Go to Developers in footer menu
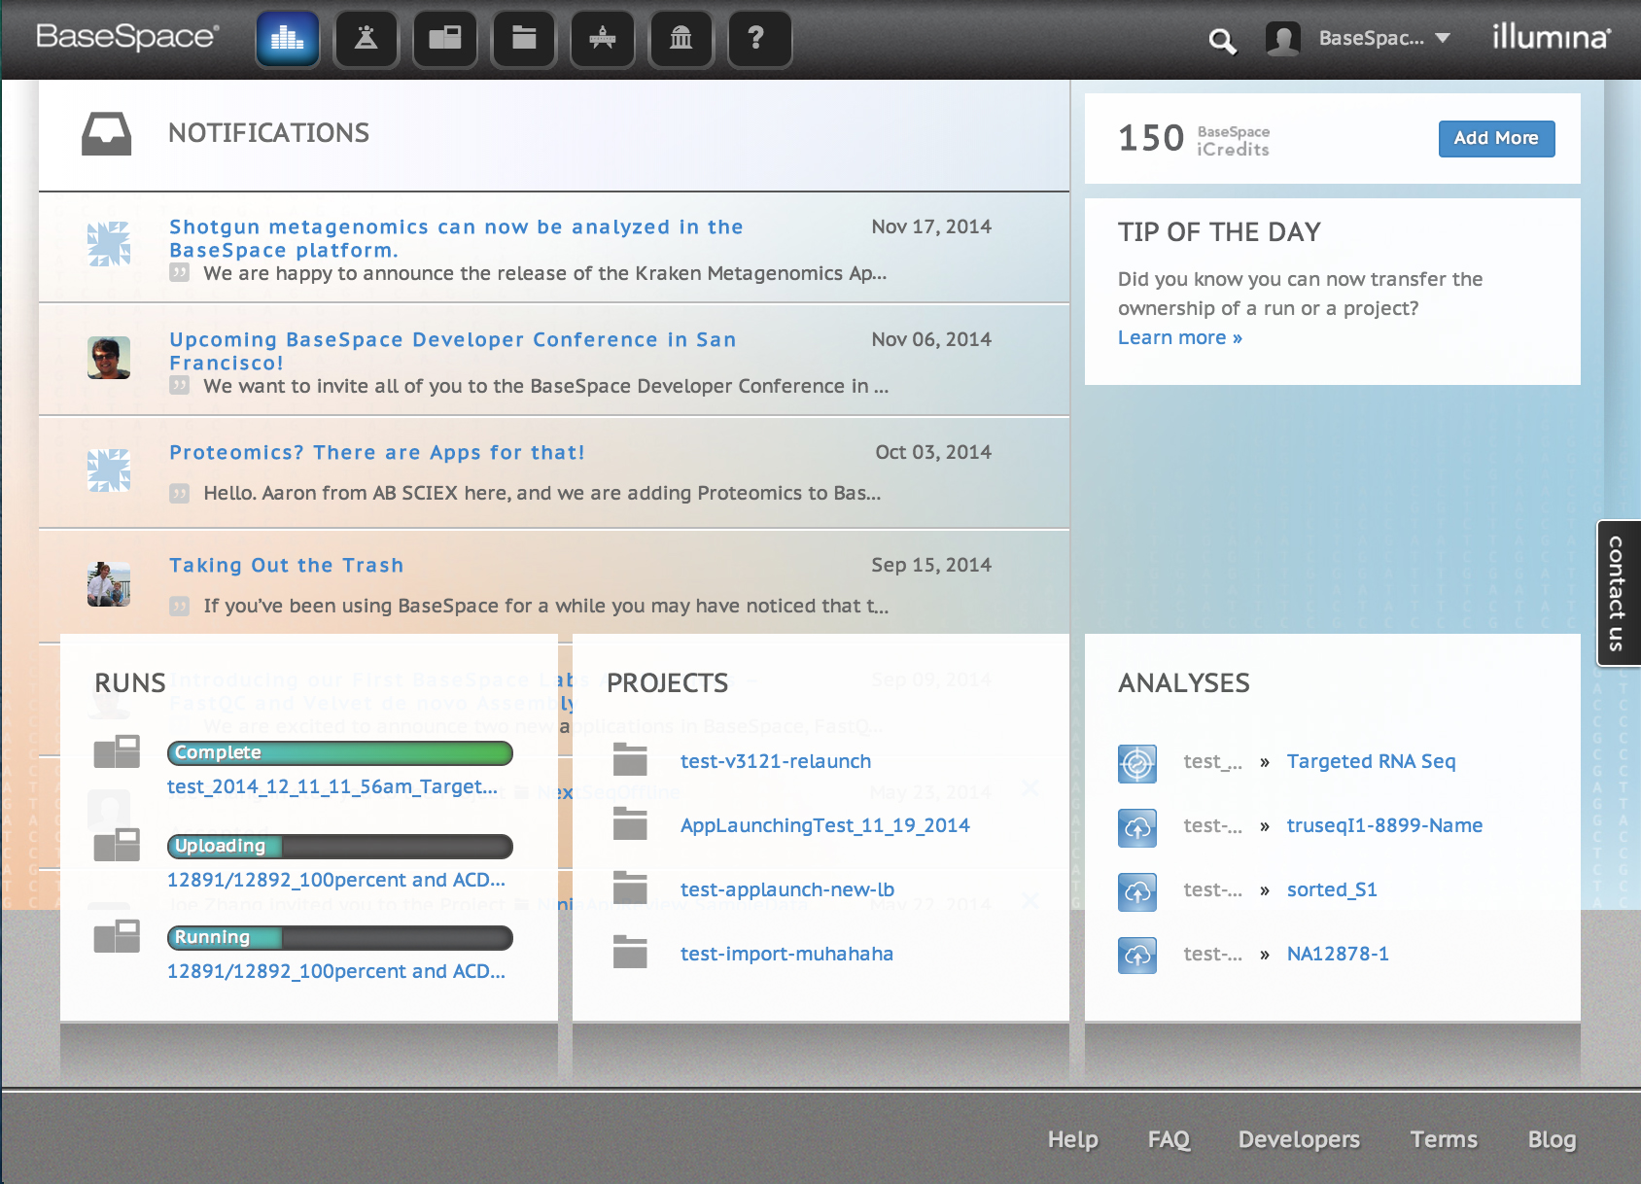Viewport: 1641px width, 1184px height. [x=1299, y=1139]
